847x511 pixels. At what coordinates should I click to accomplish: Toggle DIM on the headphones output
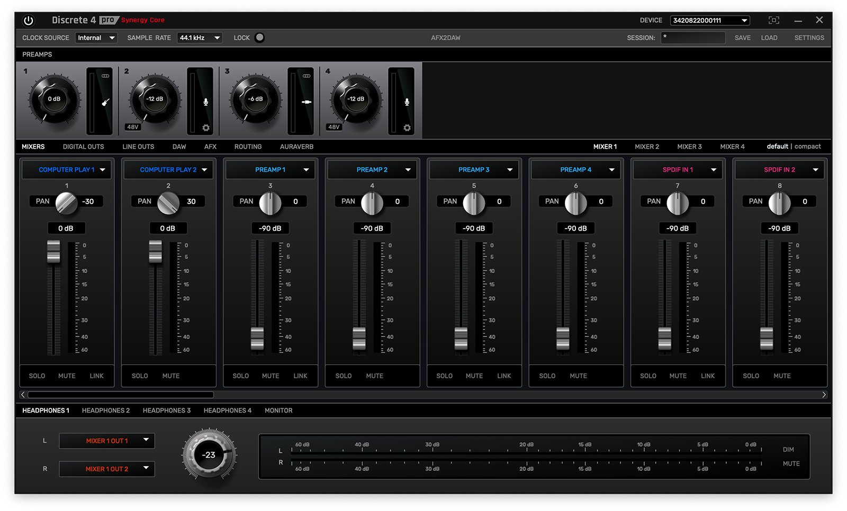pos(788,450)
